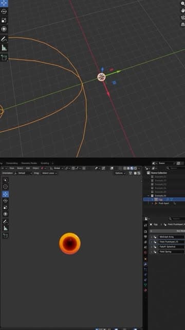Viewport: 185px width, 330px height.
Task: Open the Material properties tab
Action: 145,290
